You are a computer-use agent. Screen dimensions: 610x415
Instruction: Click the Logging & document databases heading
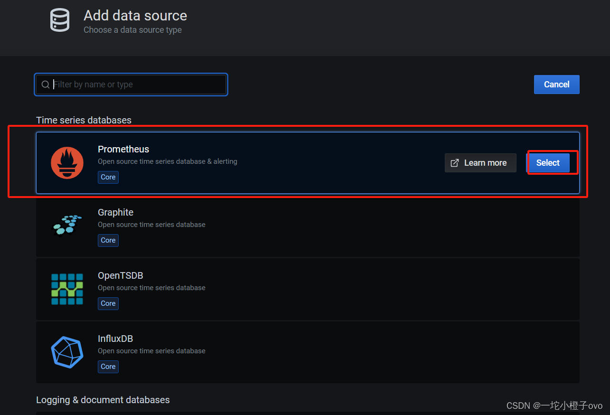(103, 400)
